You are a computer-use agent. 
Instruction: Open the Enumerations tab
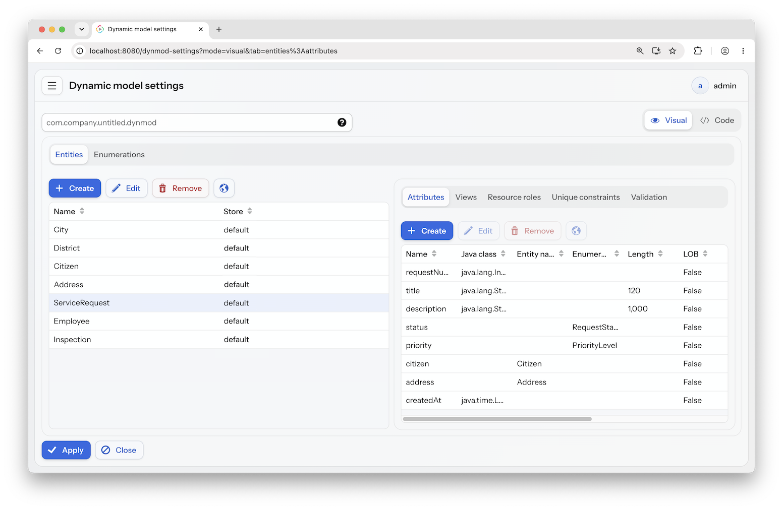[x=119, y=155]
